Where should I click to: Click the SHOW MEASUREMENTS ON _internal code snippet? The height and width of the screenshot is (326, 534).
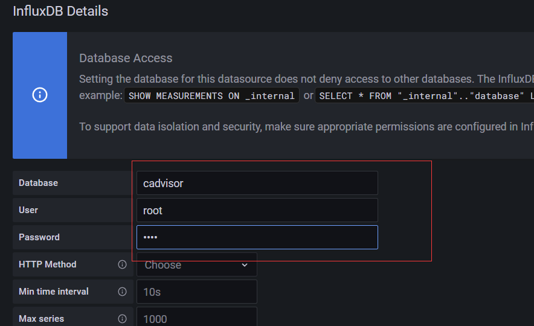[211, 95]
